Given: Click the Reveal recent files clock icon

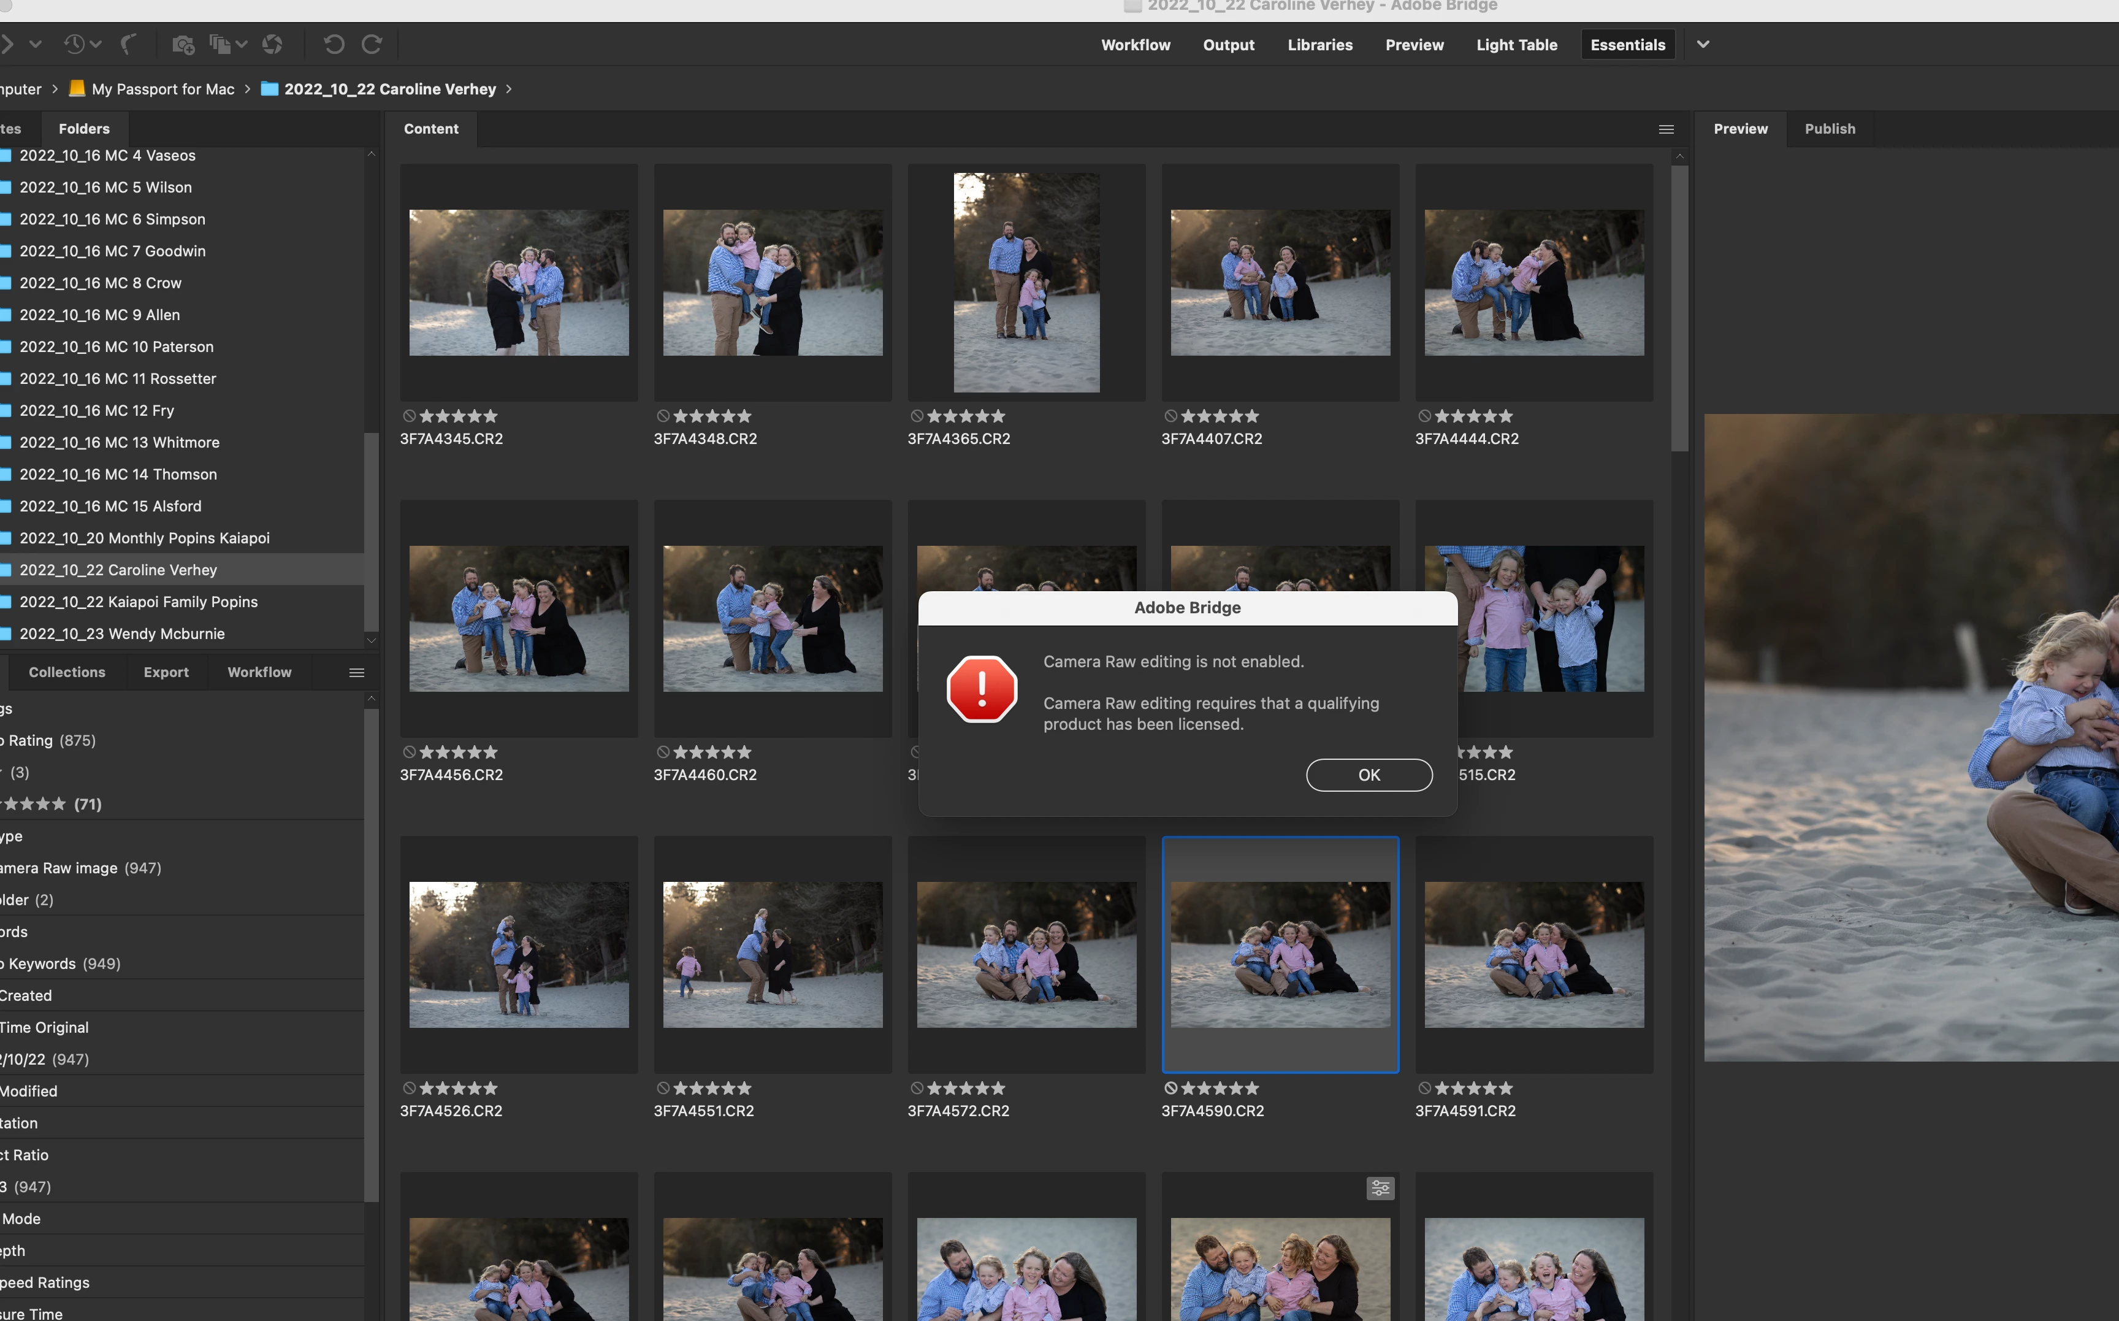Looking at the screenshot, I should [x=75, y=44].
